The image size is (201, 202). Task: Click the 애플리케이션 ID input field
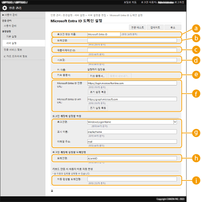click(x=132, y=50)
